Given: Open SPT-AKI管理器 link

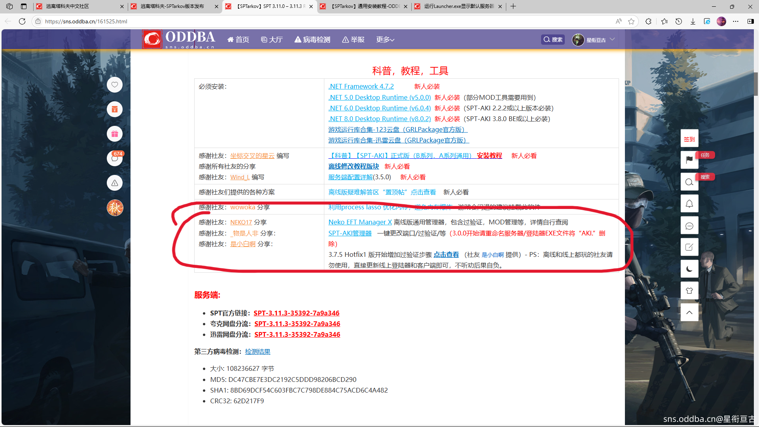Looking at the screenshot, I should (350, 233).
